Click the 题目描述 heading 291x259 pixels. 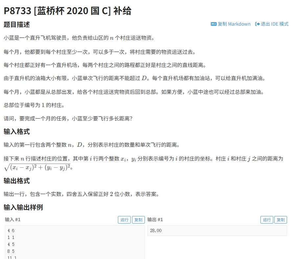(17, 25)
